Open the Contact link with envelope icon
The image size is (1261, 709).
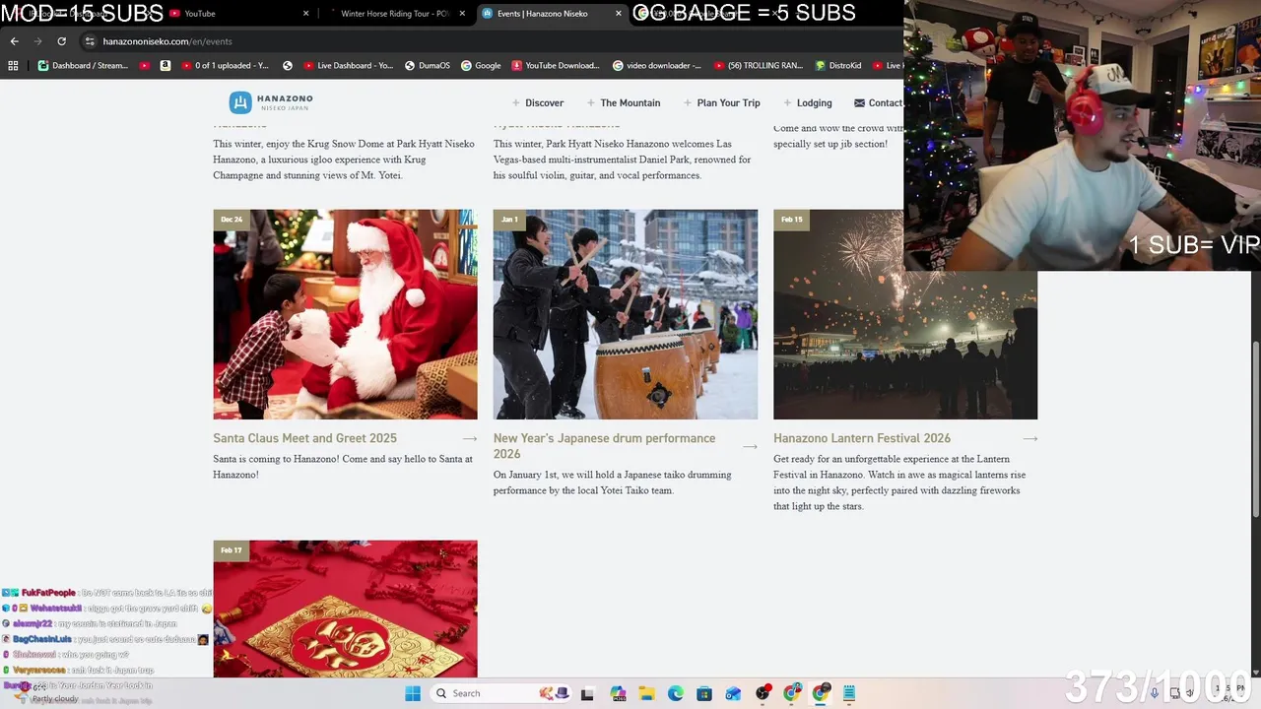(878, 103)
